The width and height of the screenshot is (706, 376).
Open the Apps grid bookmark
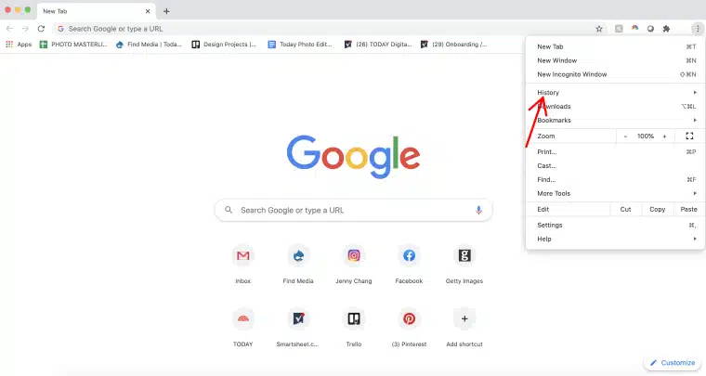(19, 45)
